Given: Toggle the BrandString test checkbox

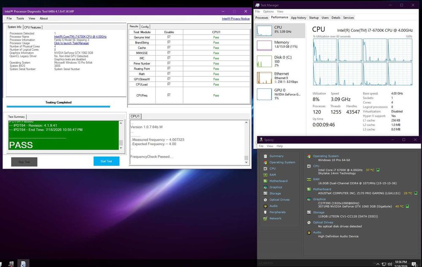Looking at the screenshot, I should pos(169,42).
